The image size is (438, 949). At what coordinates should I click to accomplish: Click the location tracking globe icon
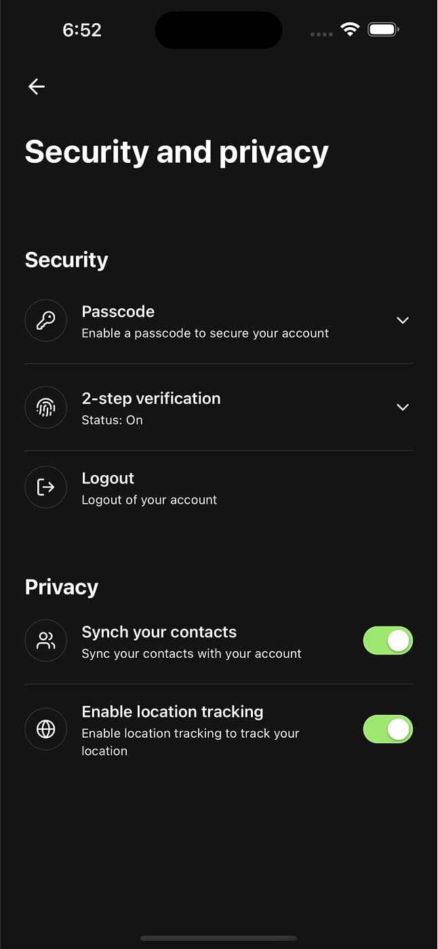pyautogui.click(x=45, y=729)
